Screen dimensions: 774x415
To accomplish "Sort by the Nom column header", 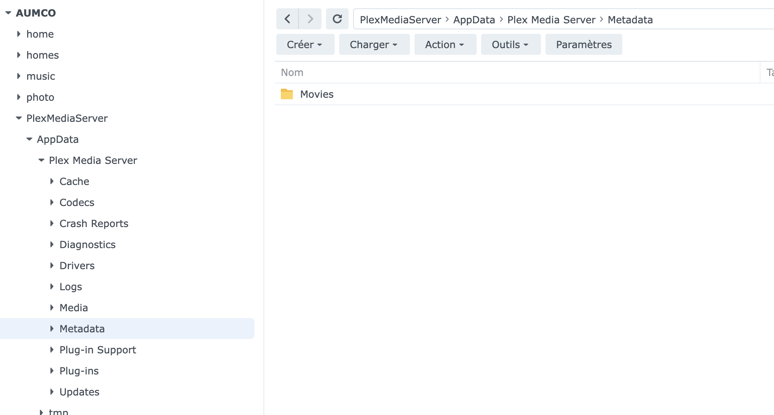I will (x=517, y=72).
